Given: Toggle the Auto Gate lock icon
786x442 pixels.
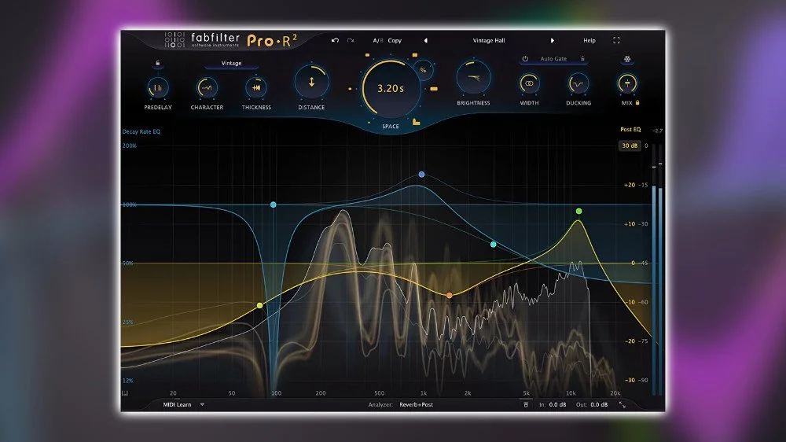Looking at the screenshot, I should (582, 59).
